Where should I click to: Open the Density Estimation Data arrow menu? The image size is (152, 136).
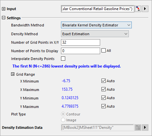pyautogui.click(x=145, y=128)
